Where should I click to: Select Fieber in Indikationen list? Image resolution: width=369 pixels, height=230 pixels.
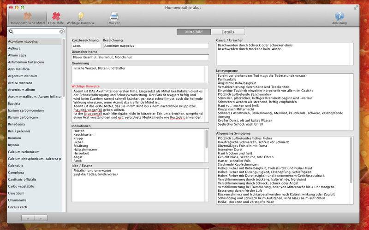(x=78, y=142)
